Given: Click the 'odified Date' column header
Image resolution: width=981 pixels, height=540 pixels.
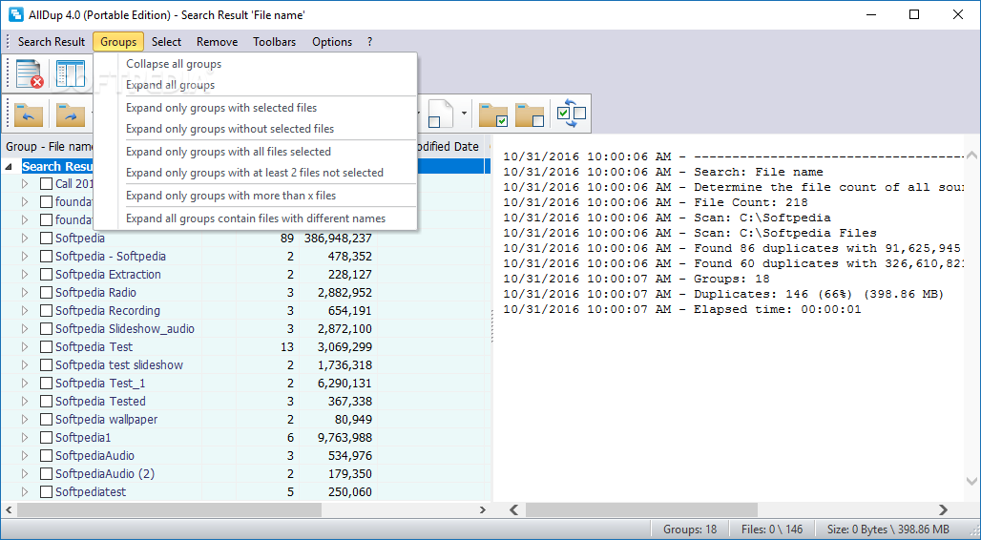Looking at the screenshot, I should point(446,146).
